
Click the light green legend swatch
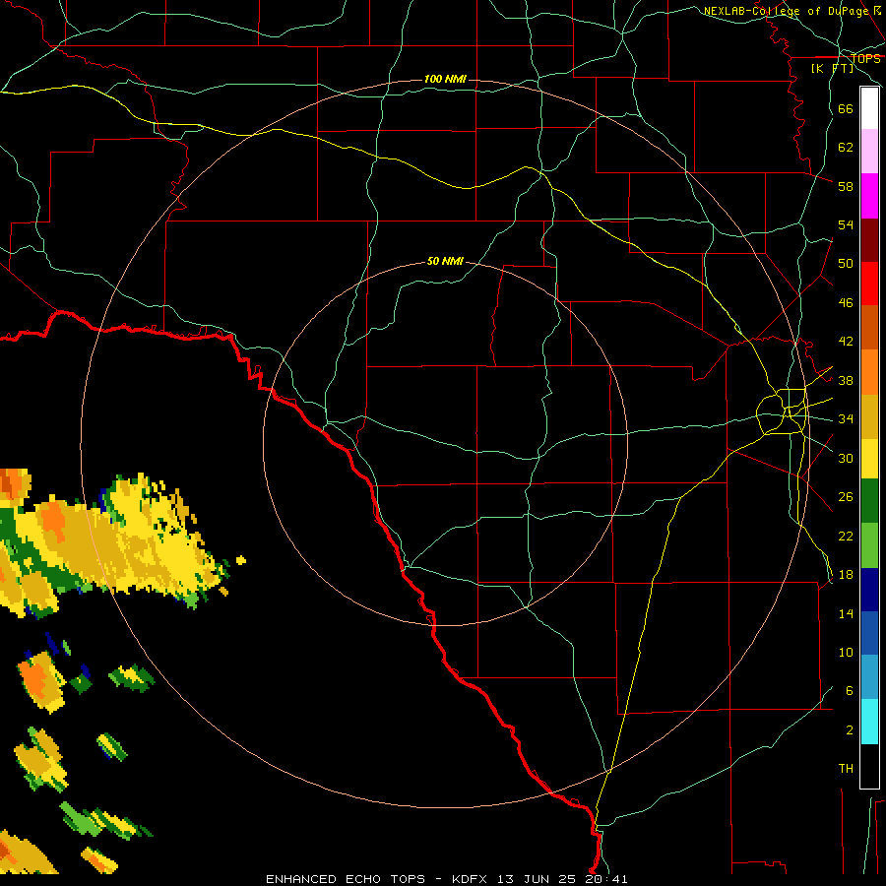coord(869,545)
